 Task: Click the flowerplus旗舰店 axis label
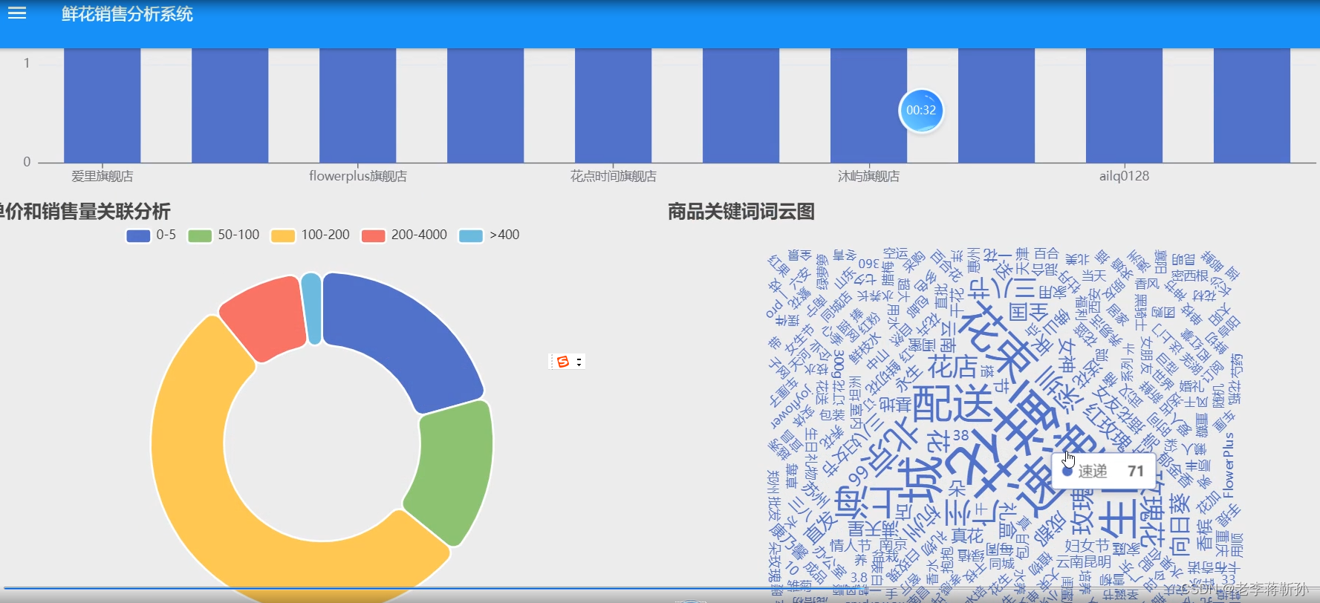(358, 177)
